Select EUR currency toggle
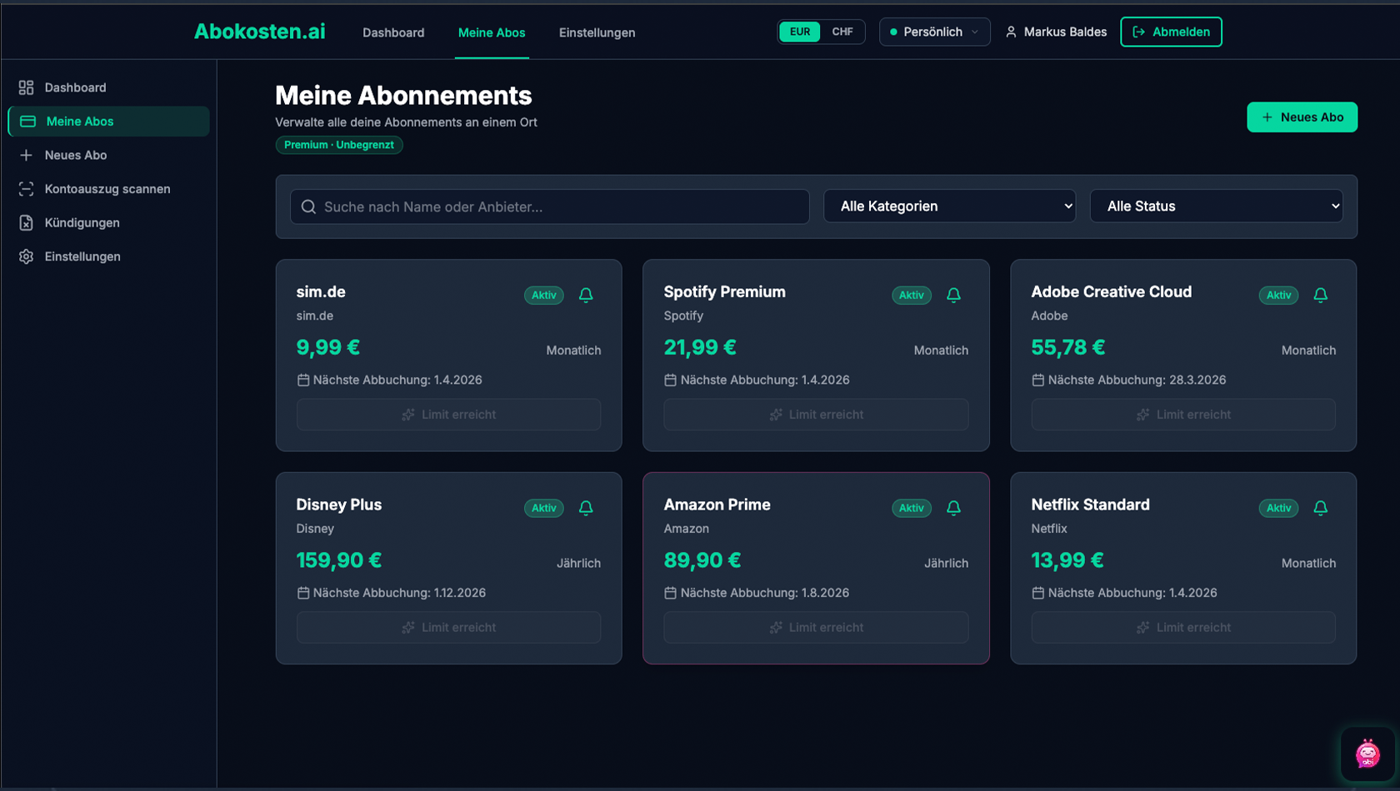 pyautogui.click(x=800, y=32)
